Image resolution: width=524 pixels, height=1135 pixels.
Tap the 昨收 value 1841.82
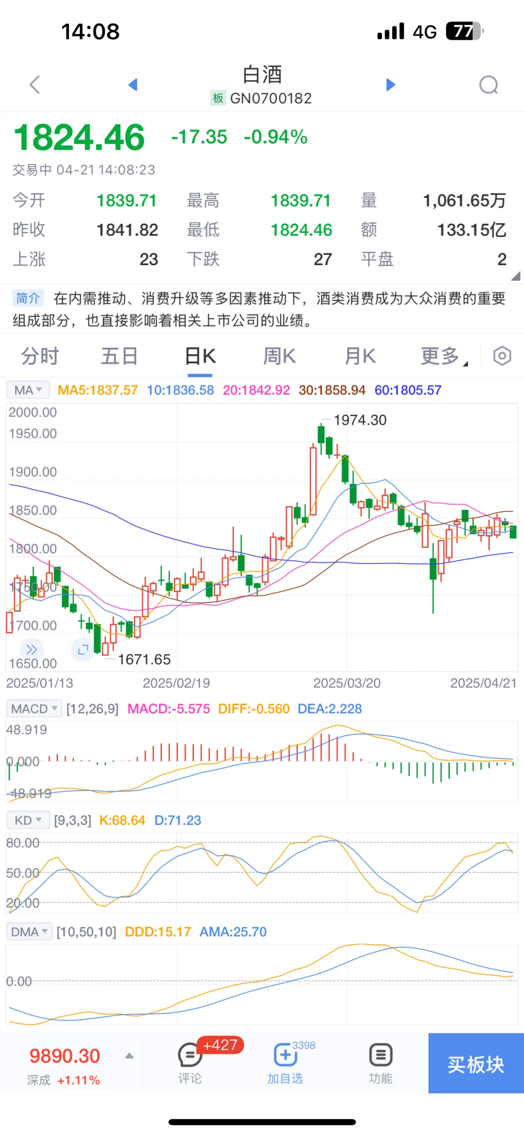click(x=127, y=230)
